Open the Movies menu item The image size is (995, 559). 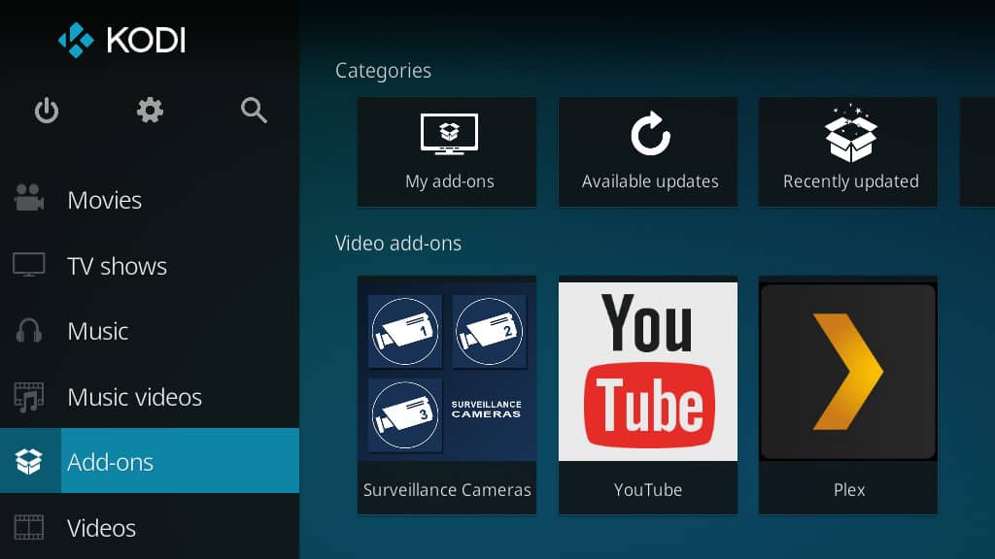(x=150, y=200)
